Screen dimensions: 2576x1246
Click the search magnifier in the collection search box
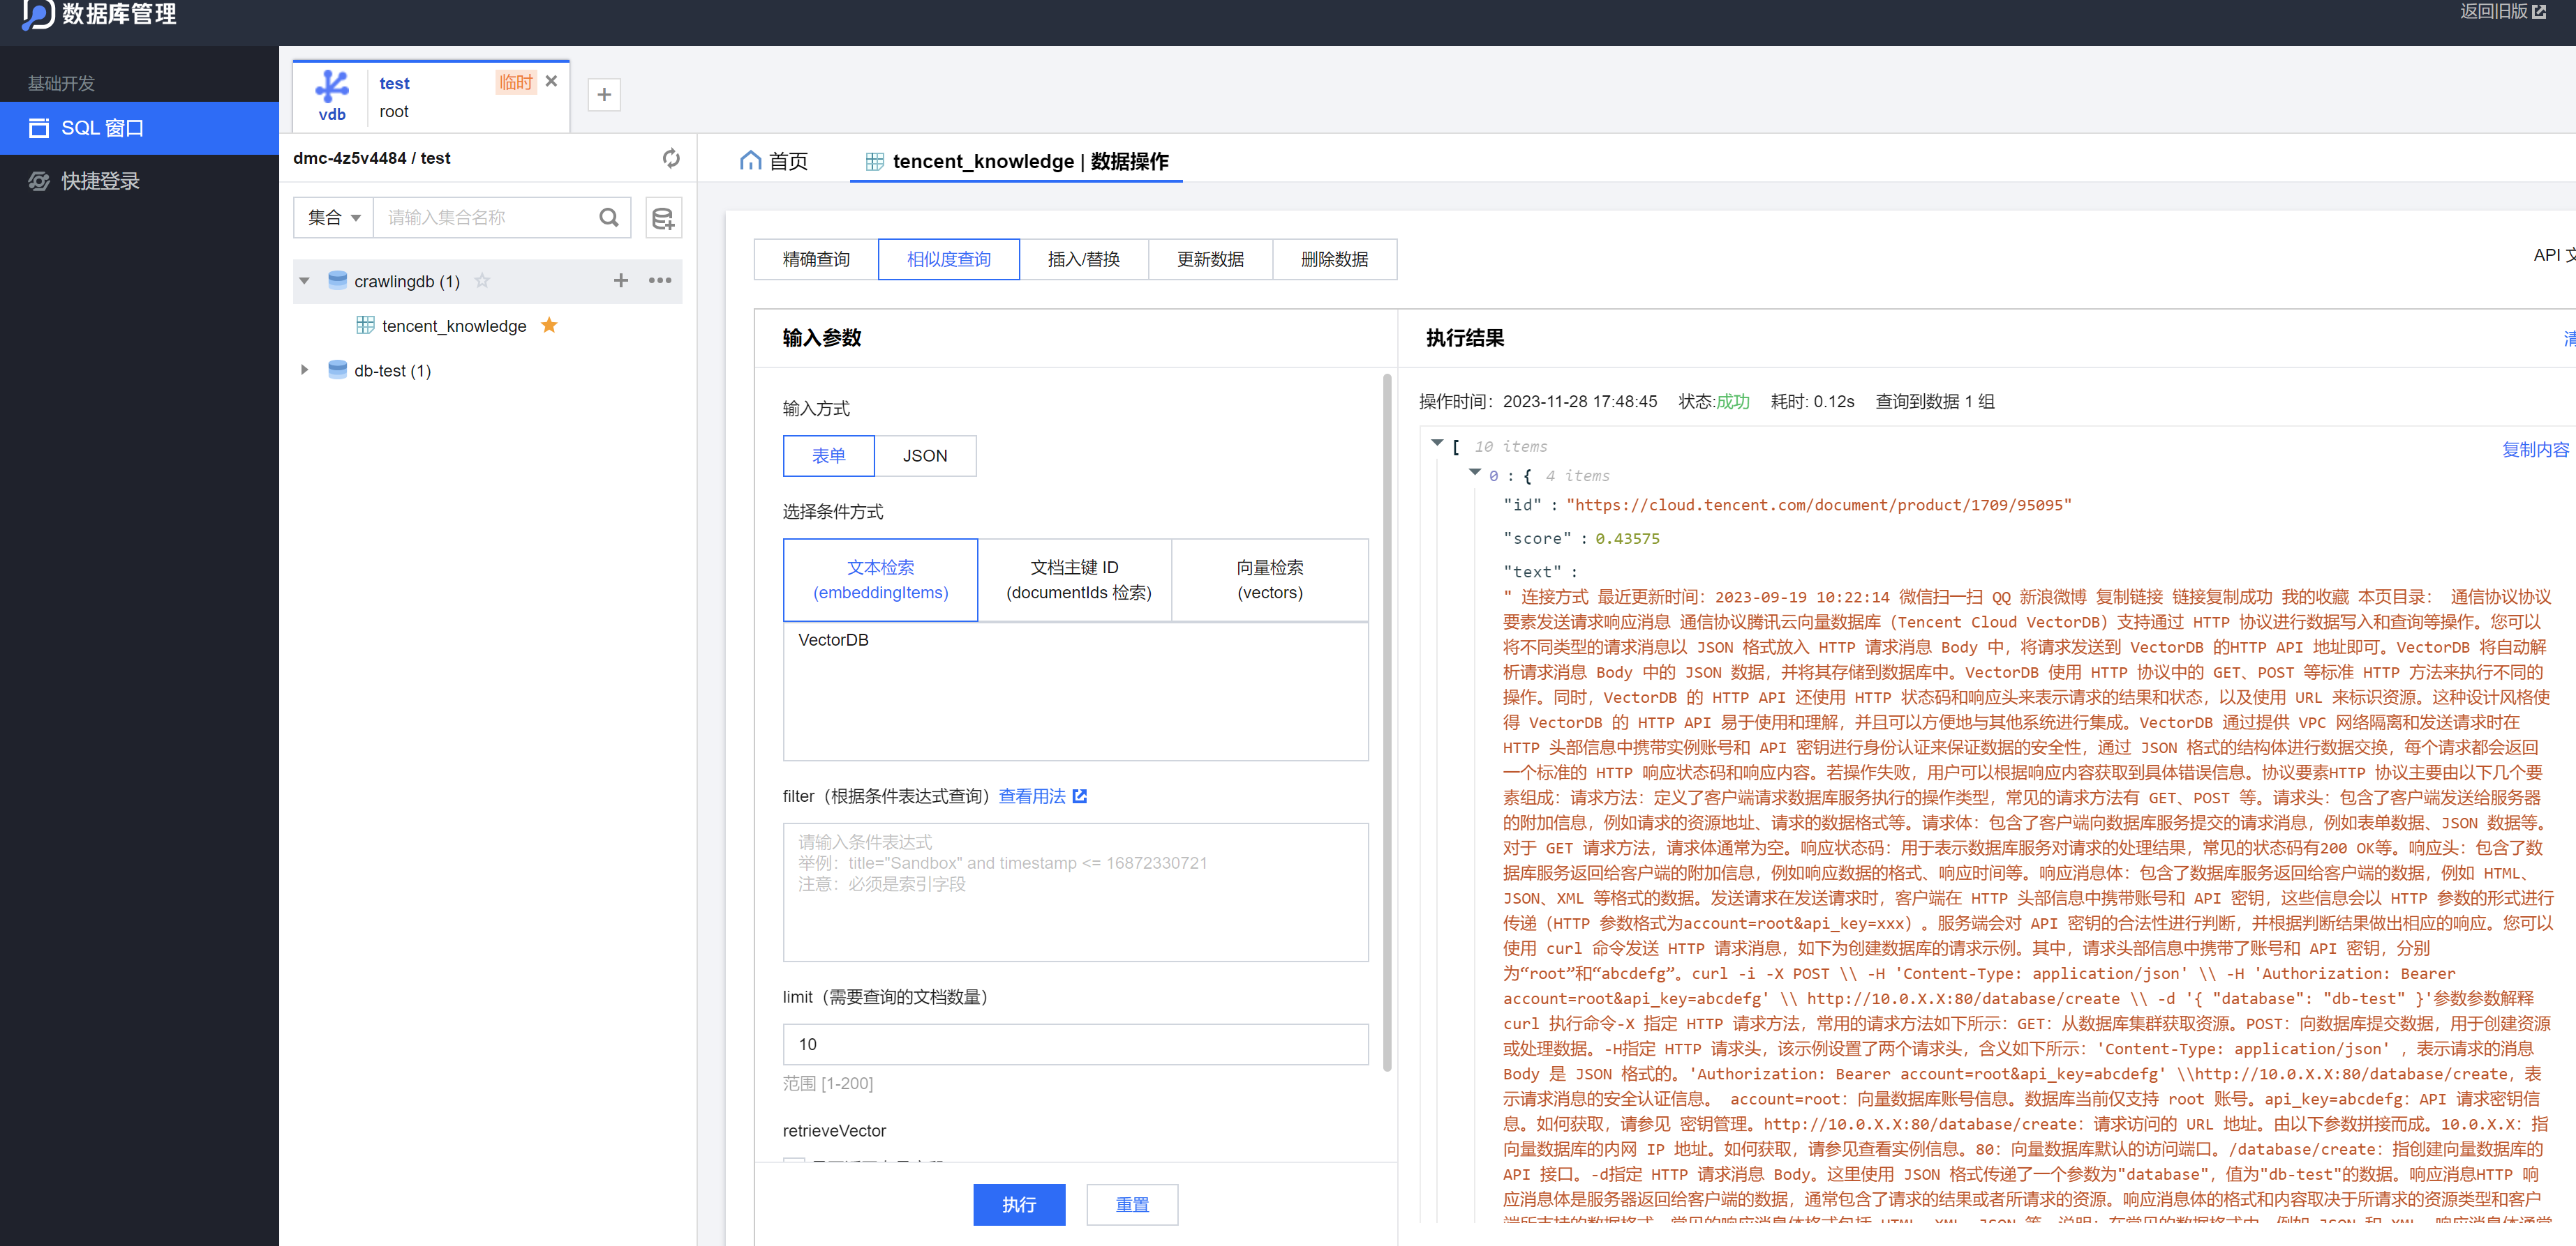click(608, 217)
